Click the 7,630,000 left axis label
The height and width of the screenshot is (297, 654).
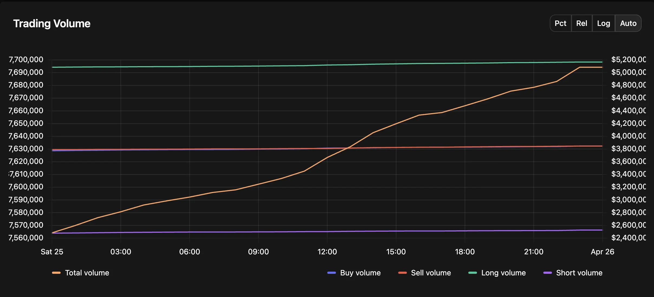click(26, 148)
